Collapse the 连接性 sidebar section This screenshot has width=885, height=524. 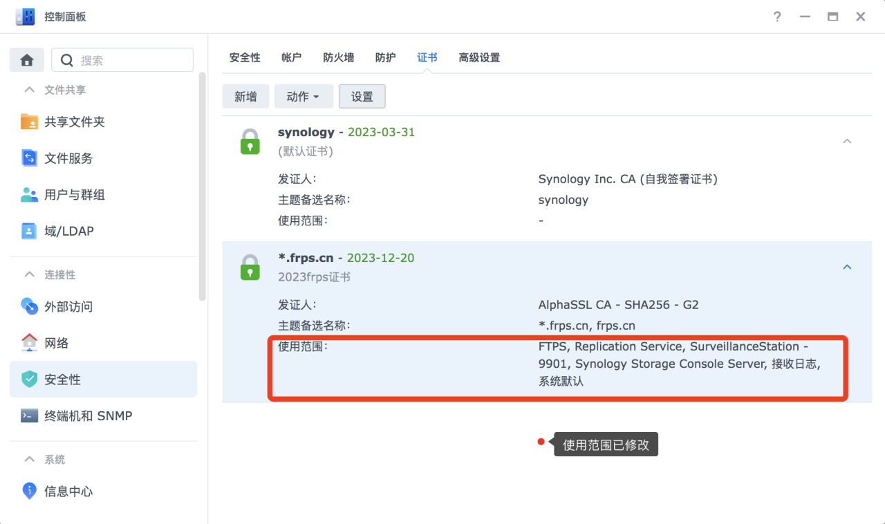29,274
